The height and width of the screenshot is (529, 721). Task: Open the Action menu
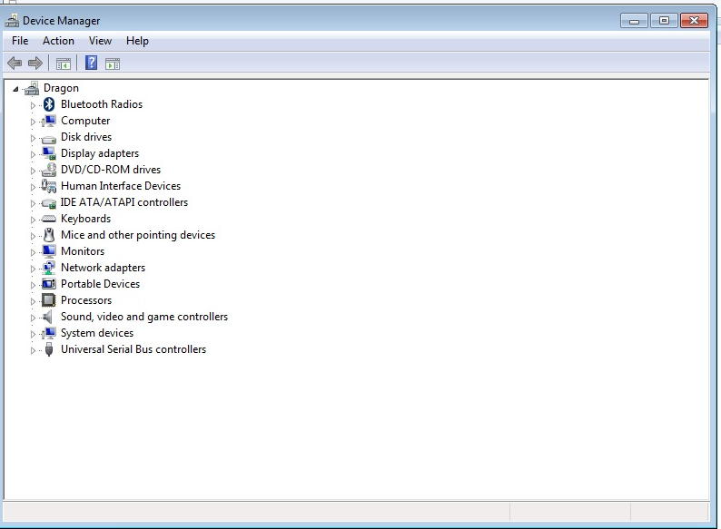[58, 41]
